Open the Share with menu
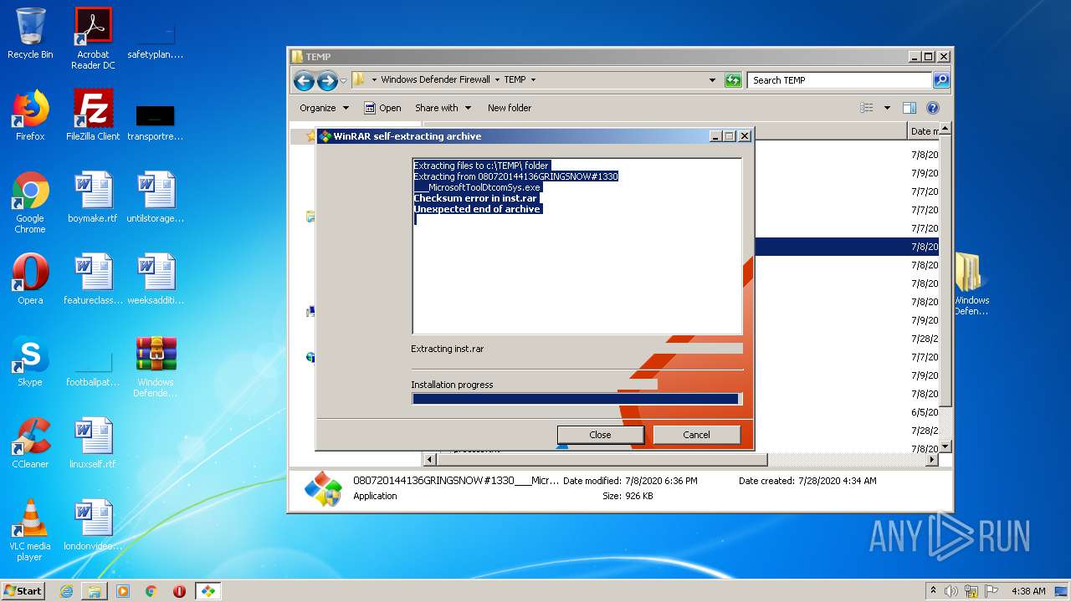 [x=443, y=108]
